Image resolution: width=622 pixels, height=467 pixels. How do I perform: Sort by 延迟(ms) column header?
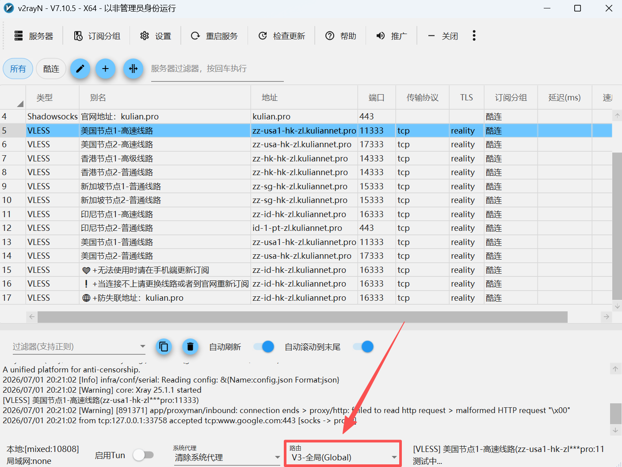click(565, 98)
